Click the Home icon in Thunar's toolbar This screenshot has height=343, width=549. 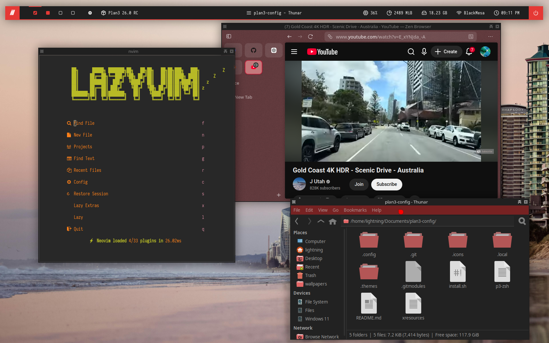pyautogui.click(x=333, y=221)
